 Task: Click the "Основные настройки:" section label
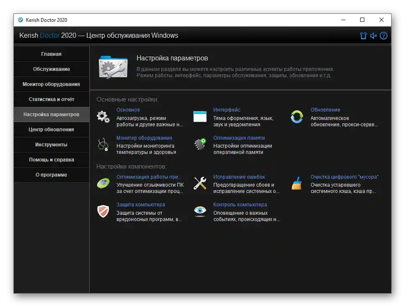pyautogui.click(x=127, y=99)
